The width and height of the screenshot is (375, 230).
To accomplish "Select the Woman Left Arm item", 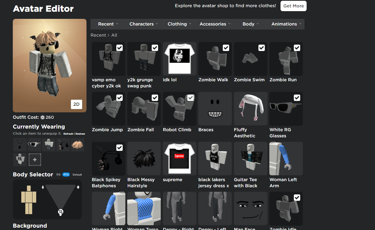I will pos(286,159).
